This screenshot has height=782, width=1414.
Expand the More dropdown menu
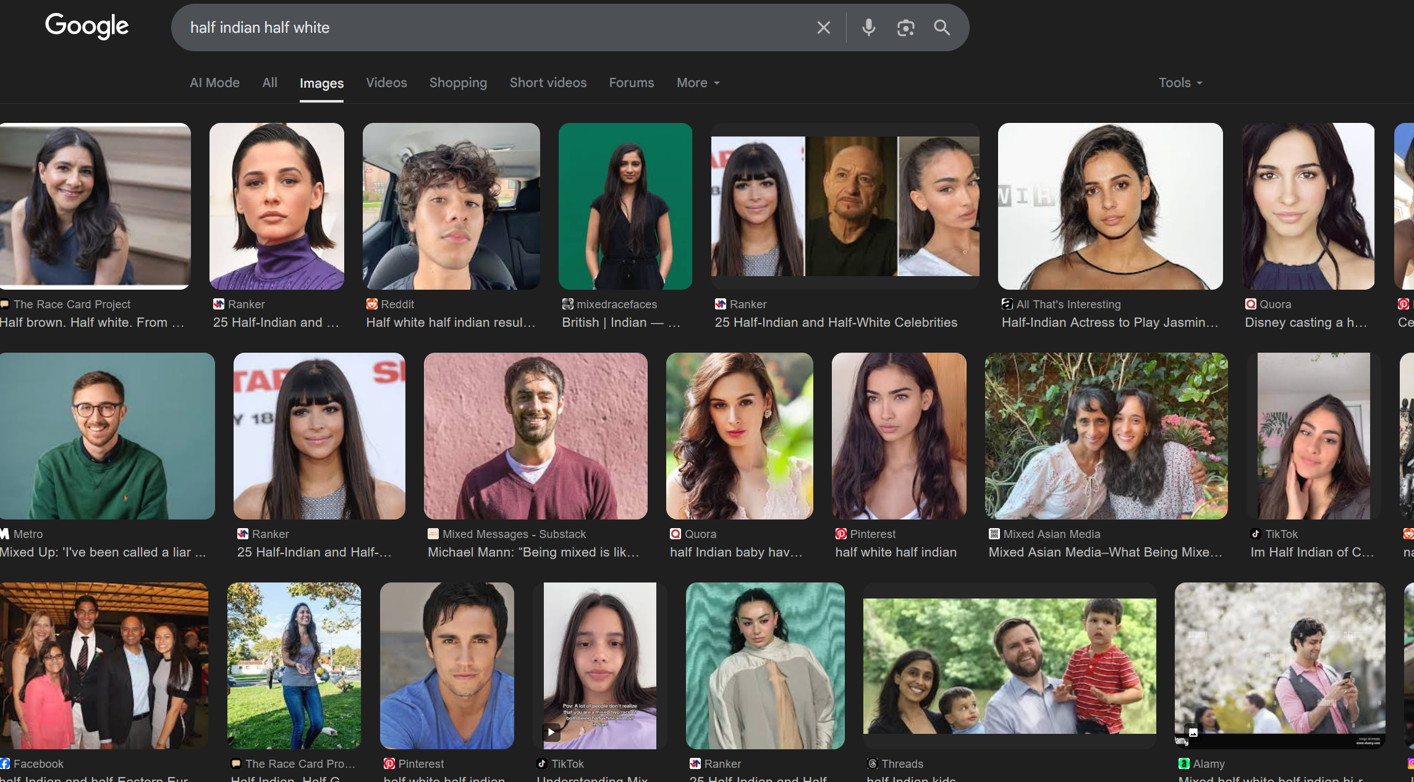(698, 83)
